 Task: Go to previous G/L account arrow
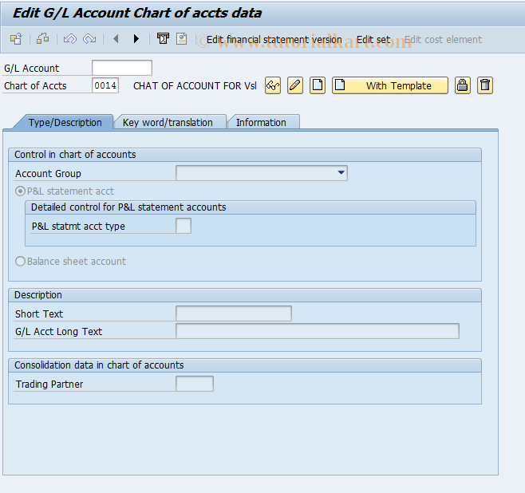[x=116, y=39]
